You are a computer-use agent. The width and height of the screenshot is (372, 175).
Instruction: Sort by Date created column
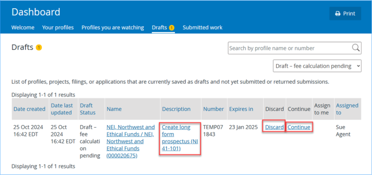(29, 109)
